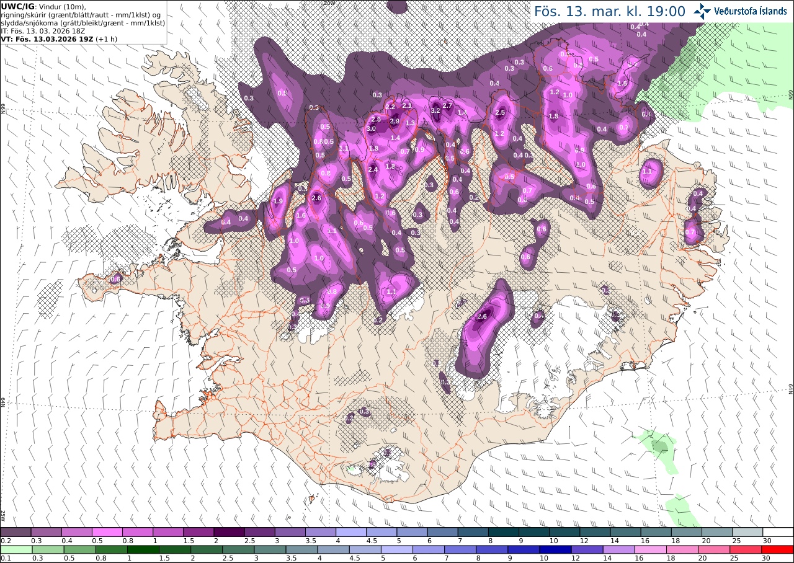Click the Veðurstofa Íslands logo icon
Viewport: 794px width, 563px height.
point(702,11)
